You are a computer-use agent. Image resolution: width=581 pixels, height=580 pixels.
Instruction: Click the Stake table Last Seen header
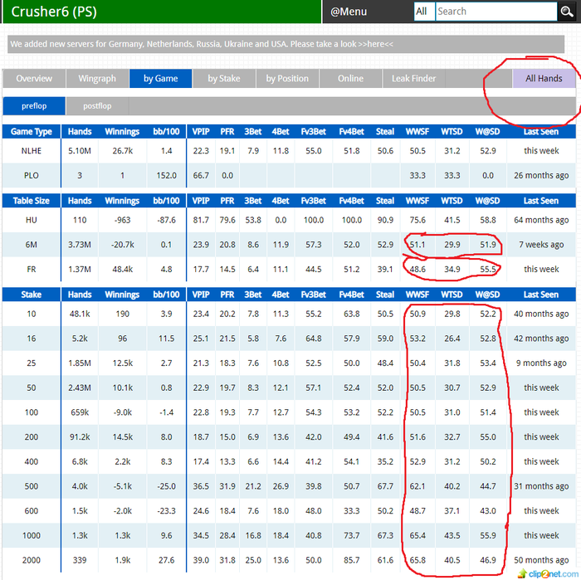click(x=541, y=295)
